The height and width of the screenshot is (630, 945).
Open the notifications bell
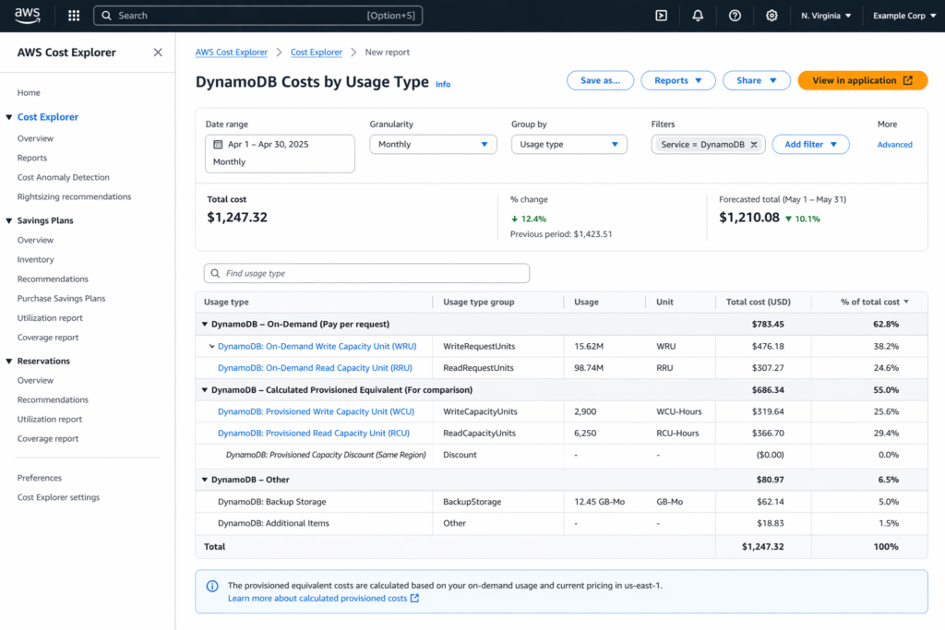pos(697,15)
